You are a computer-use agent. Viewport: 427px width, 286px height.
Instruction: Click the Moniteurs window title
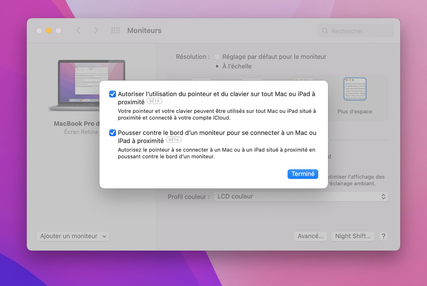click(x=144, y=30)
